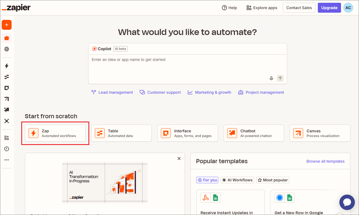Open Agents icon in left sidebar

pyautogui.click(x=7, y=121)
